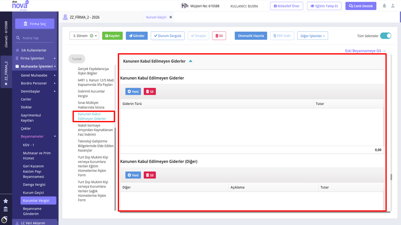Image resolution: width=401 pixels, height=225 pixels.
Task: Open the KDV - 1 declaration menu item
Action: (28, 145)
